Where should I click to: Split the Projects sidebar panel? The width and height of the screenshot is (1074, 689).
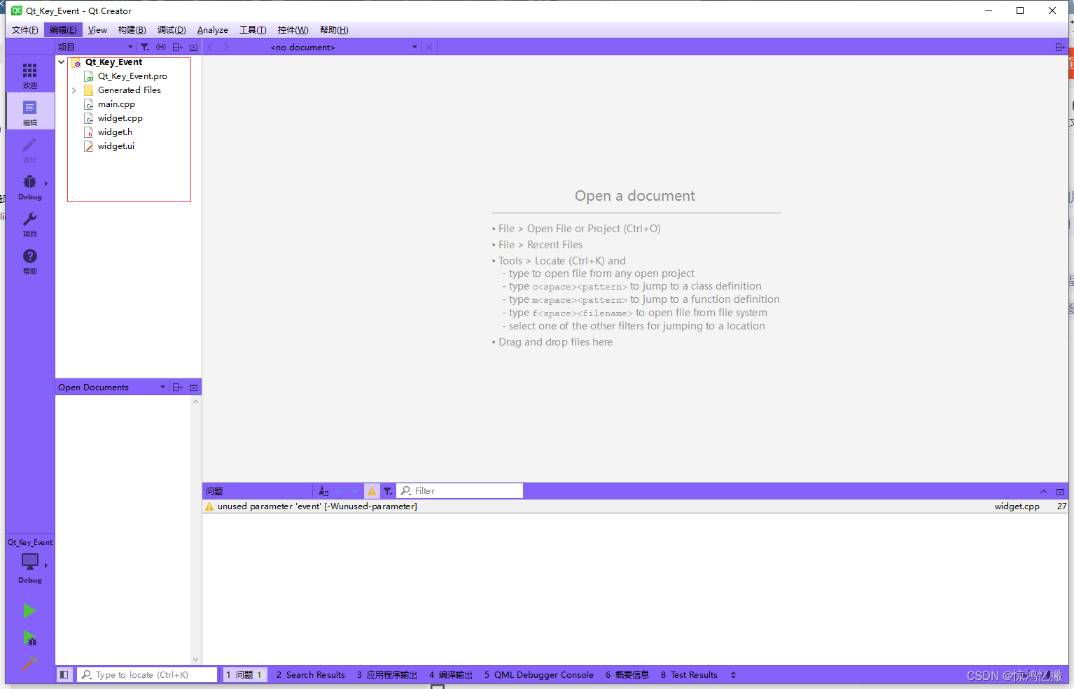[x=178, y=47]
